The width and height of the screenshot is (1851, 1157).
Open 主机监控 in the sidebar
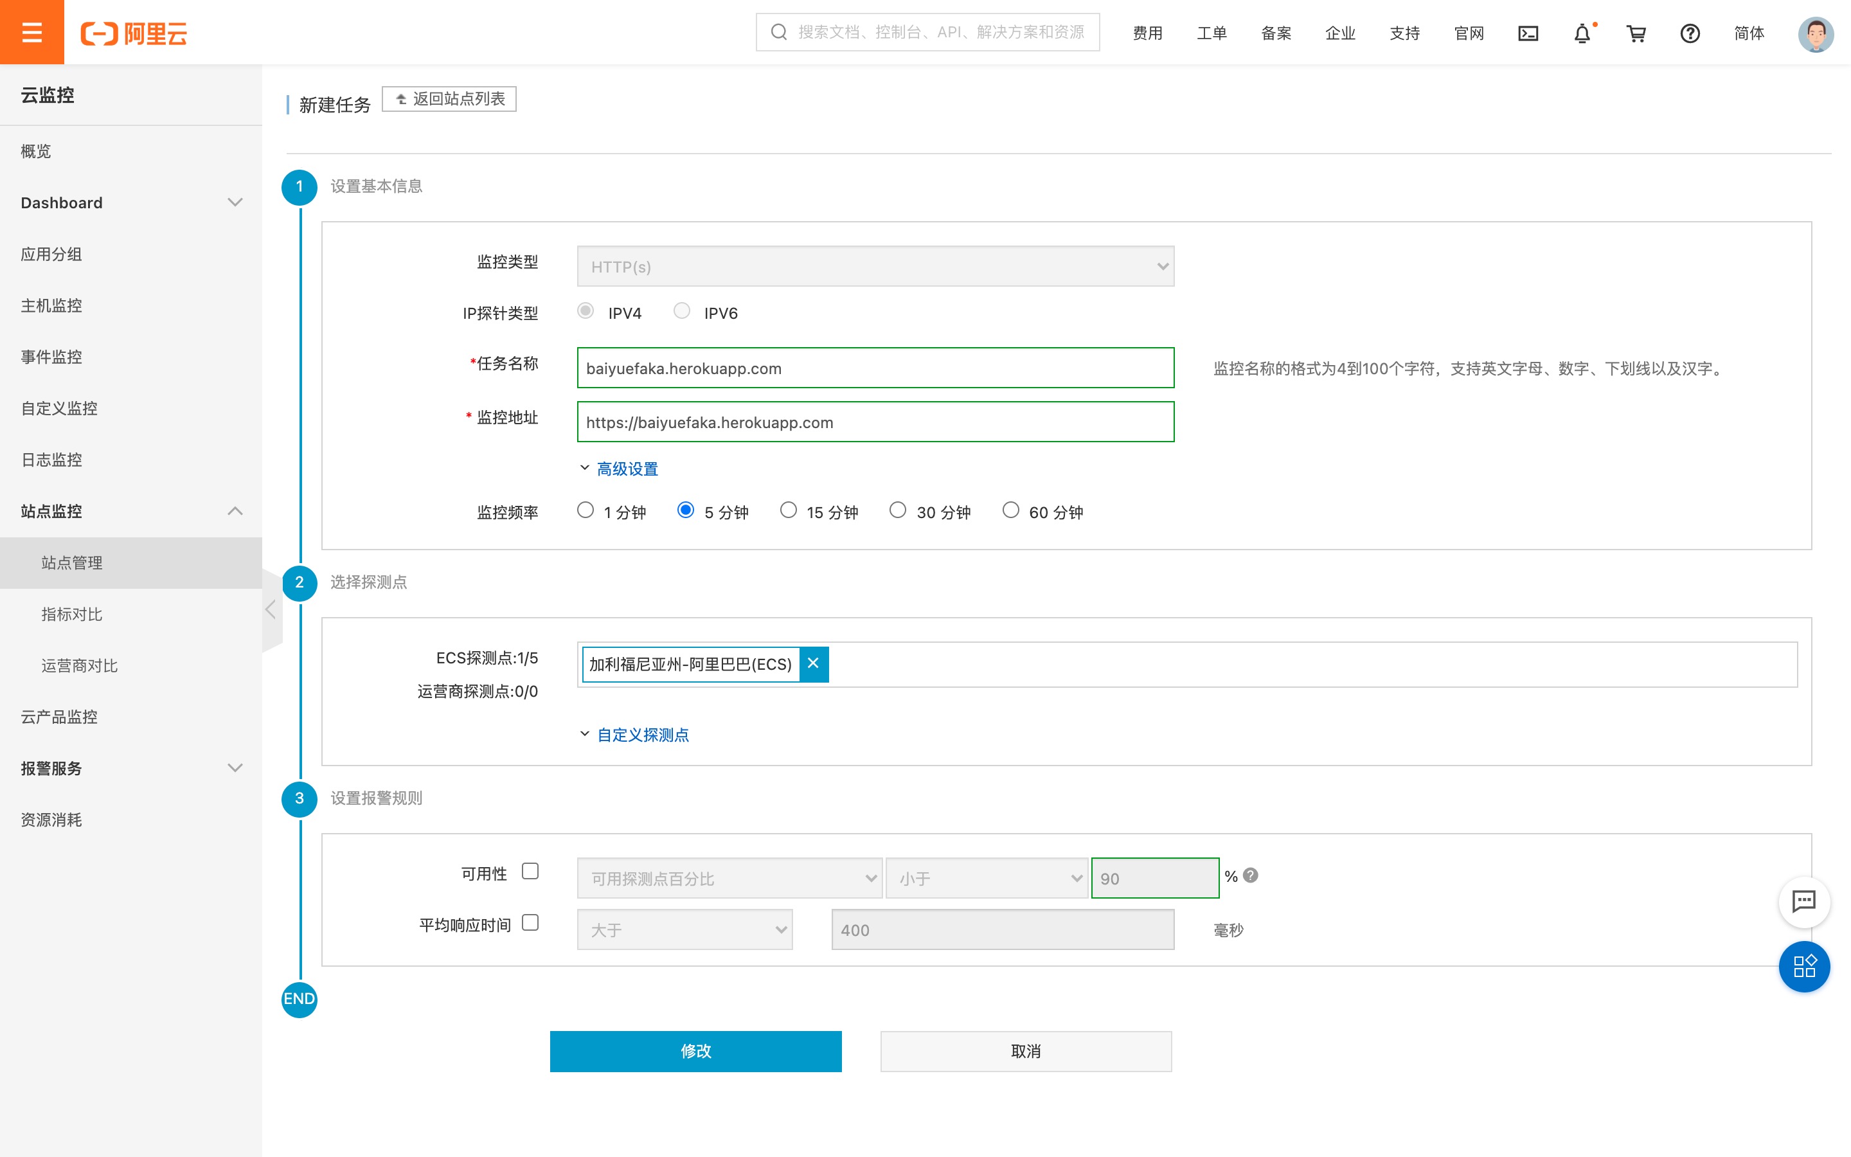51,305
